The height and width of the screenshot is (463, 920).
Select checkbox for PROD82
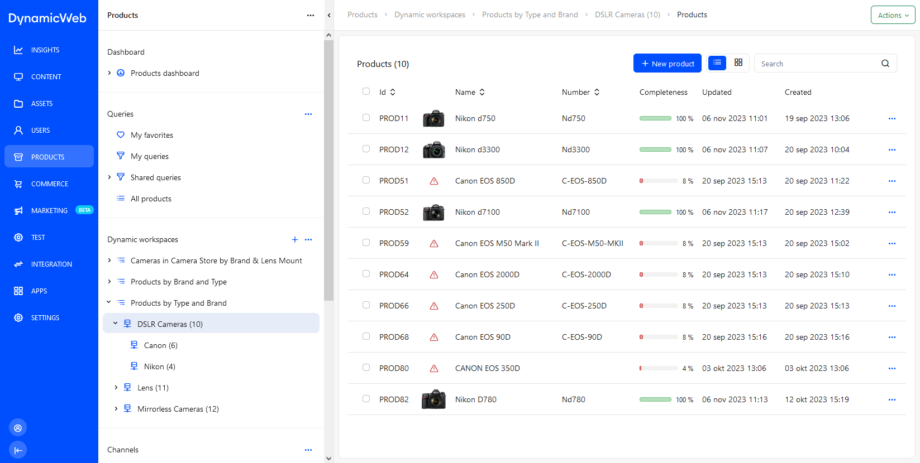366,399
